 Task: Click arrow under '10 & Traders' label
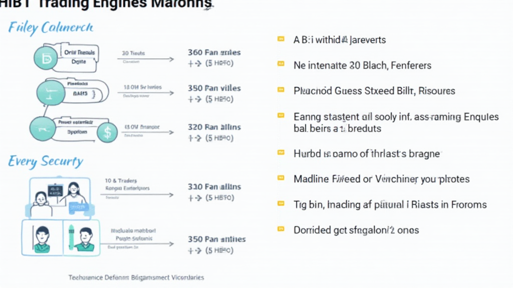137,195
